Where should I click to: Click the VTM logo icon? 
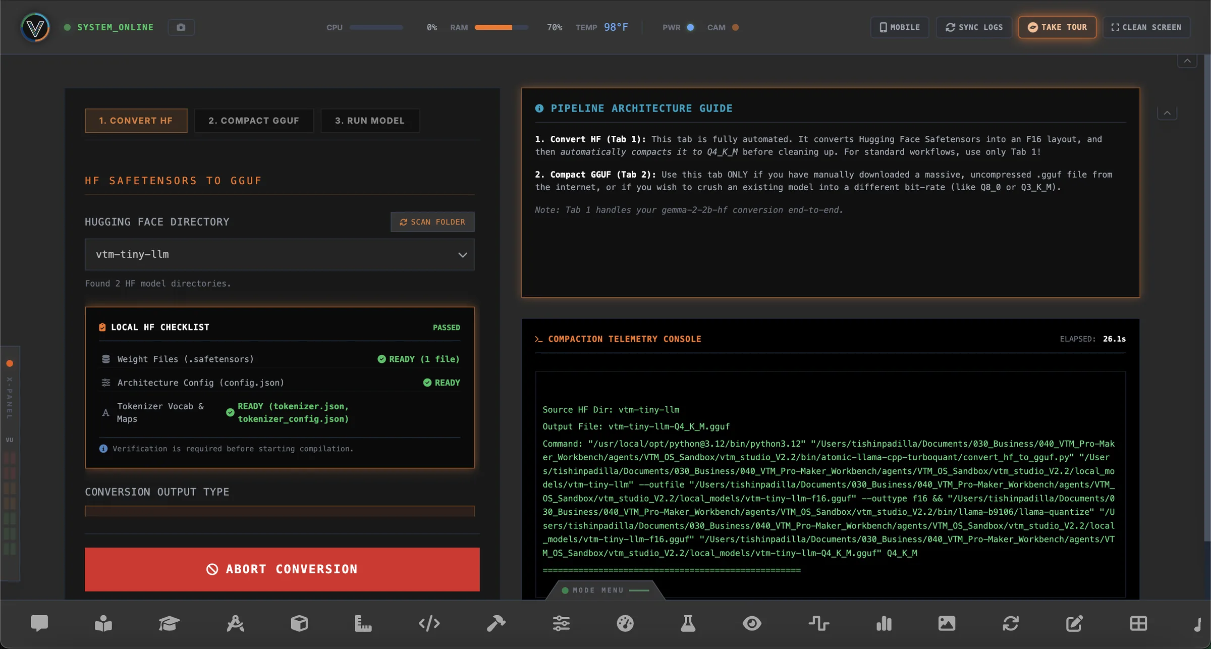tap(35, 27)
